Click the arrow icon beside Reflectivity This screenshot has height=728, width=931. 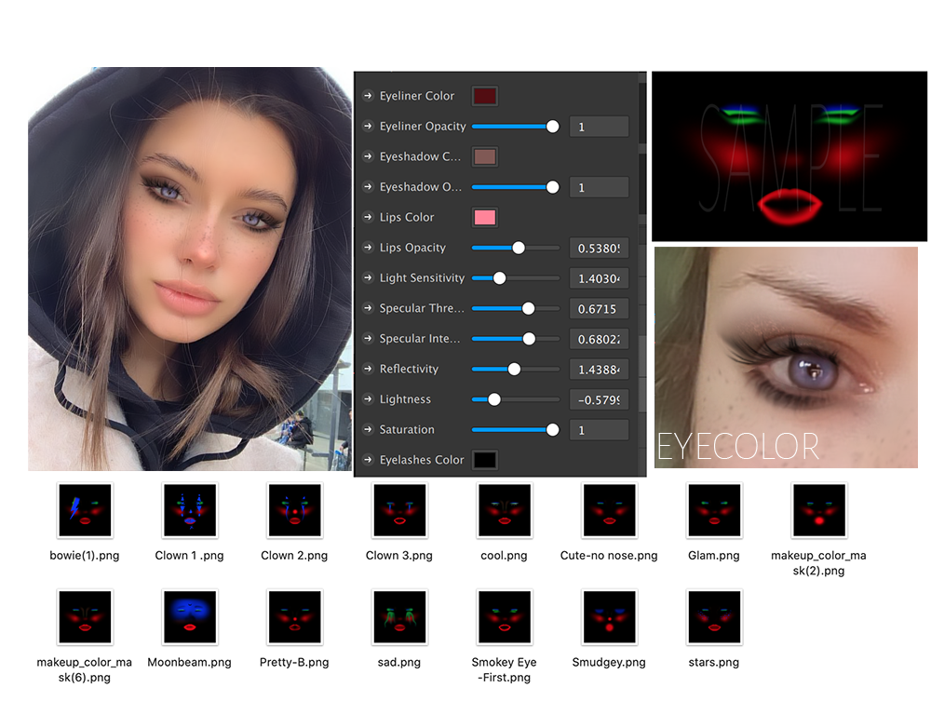point(368,368)
